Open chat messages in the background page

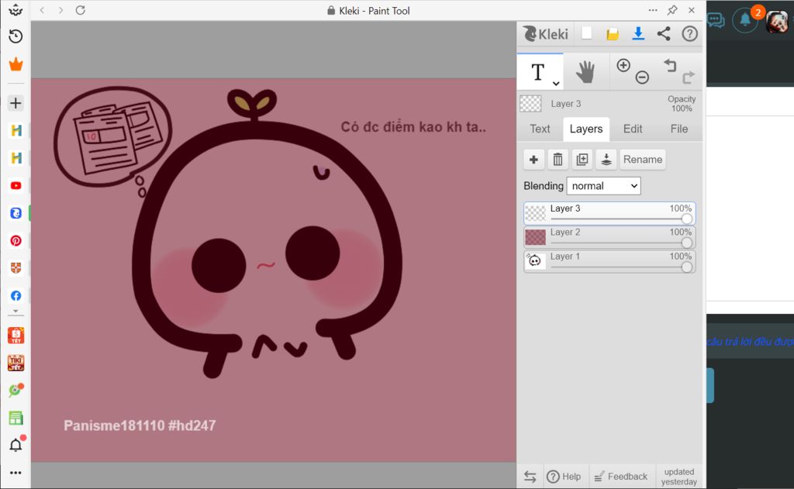[715, 21]
